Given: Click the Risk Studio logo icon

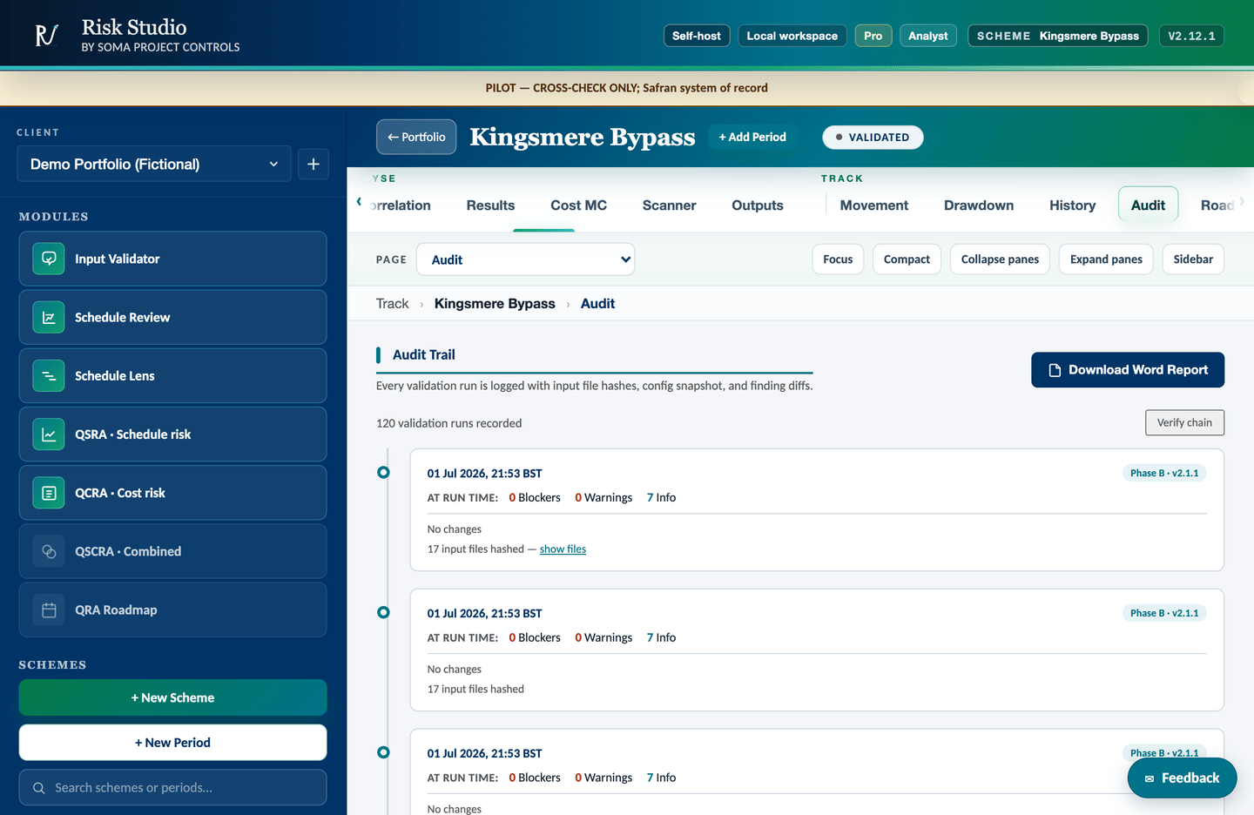Looking at the screenshot, I should tap(46, 35).
